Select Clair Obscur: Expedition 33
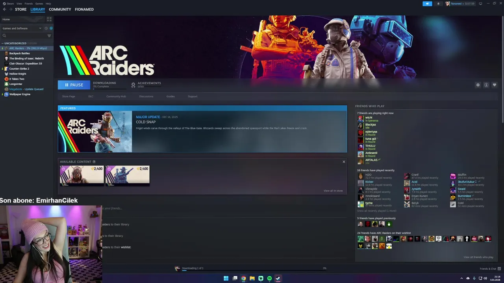The height and width of the screenshot is (283, 504). [26, 64]
